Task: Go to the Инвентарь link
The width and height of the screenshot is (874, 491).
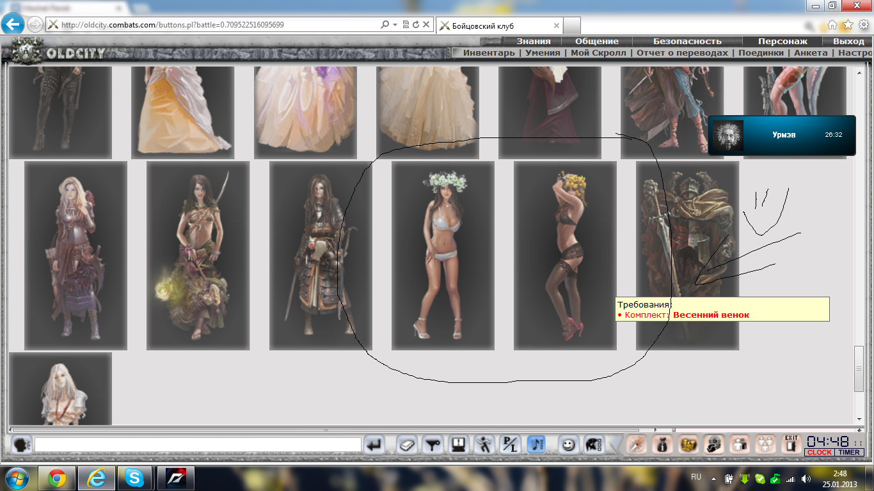Action: coord(488,53)
